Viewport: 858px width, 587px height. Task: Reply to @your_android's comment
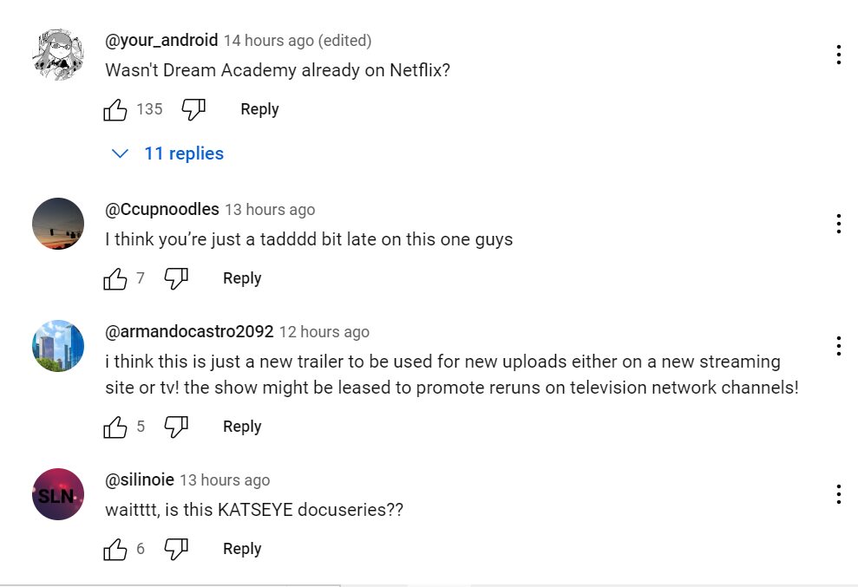(259, 109)
